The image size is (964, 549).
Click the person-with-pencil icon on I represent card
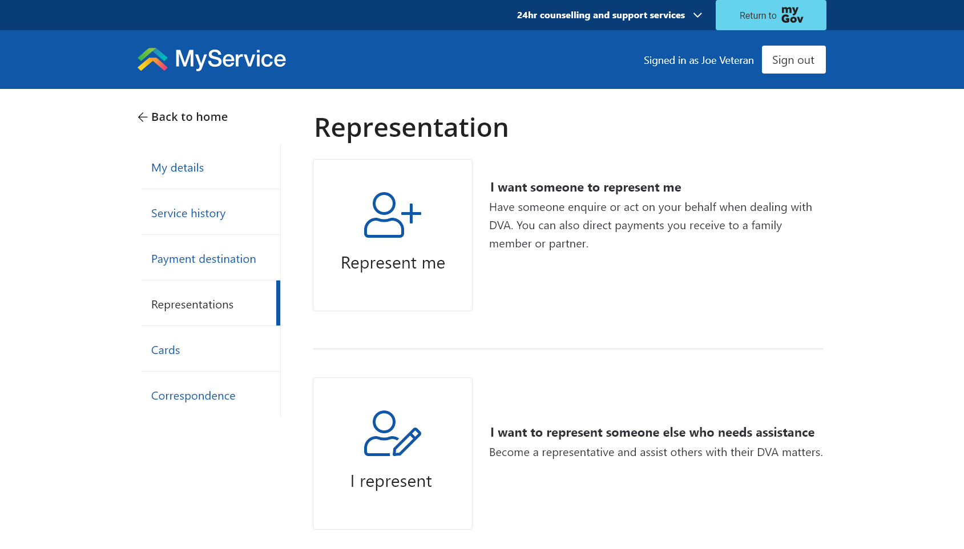392,434
